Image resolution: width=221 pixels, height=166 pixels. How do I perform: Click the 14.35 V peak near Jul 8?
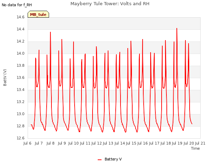[x=50, y=32]
